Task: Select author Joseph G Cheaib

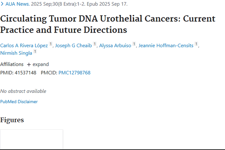Action: click(x=73, y=45)
